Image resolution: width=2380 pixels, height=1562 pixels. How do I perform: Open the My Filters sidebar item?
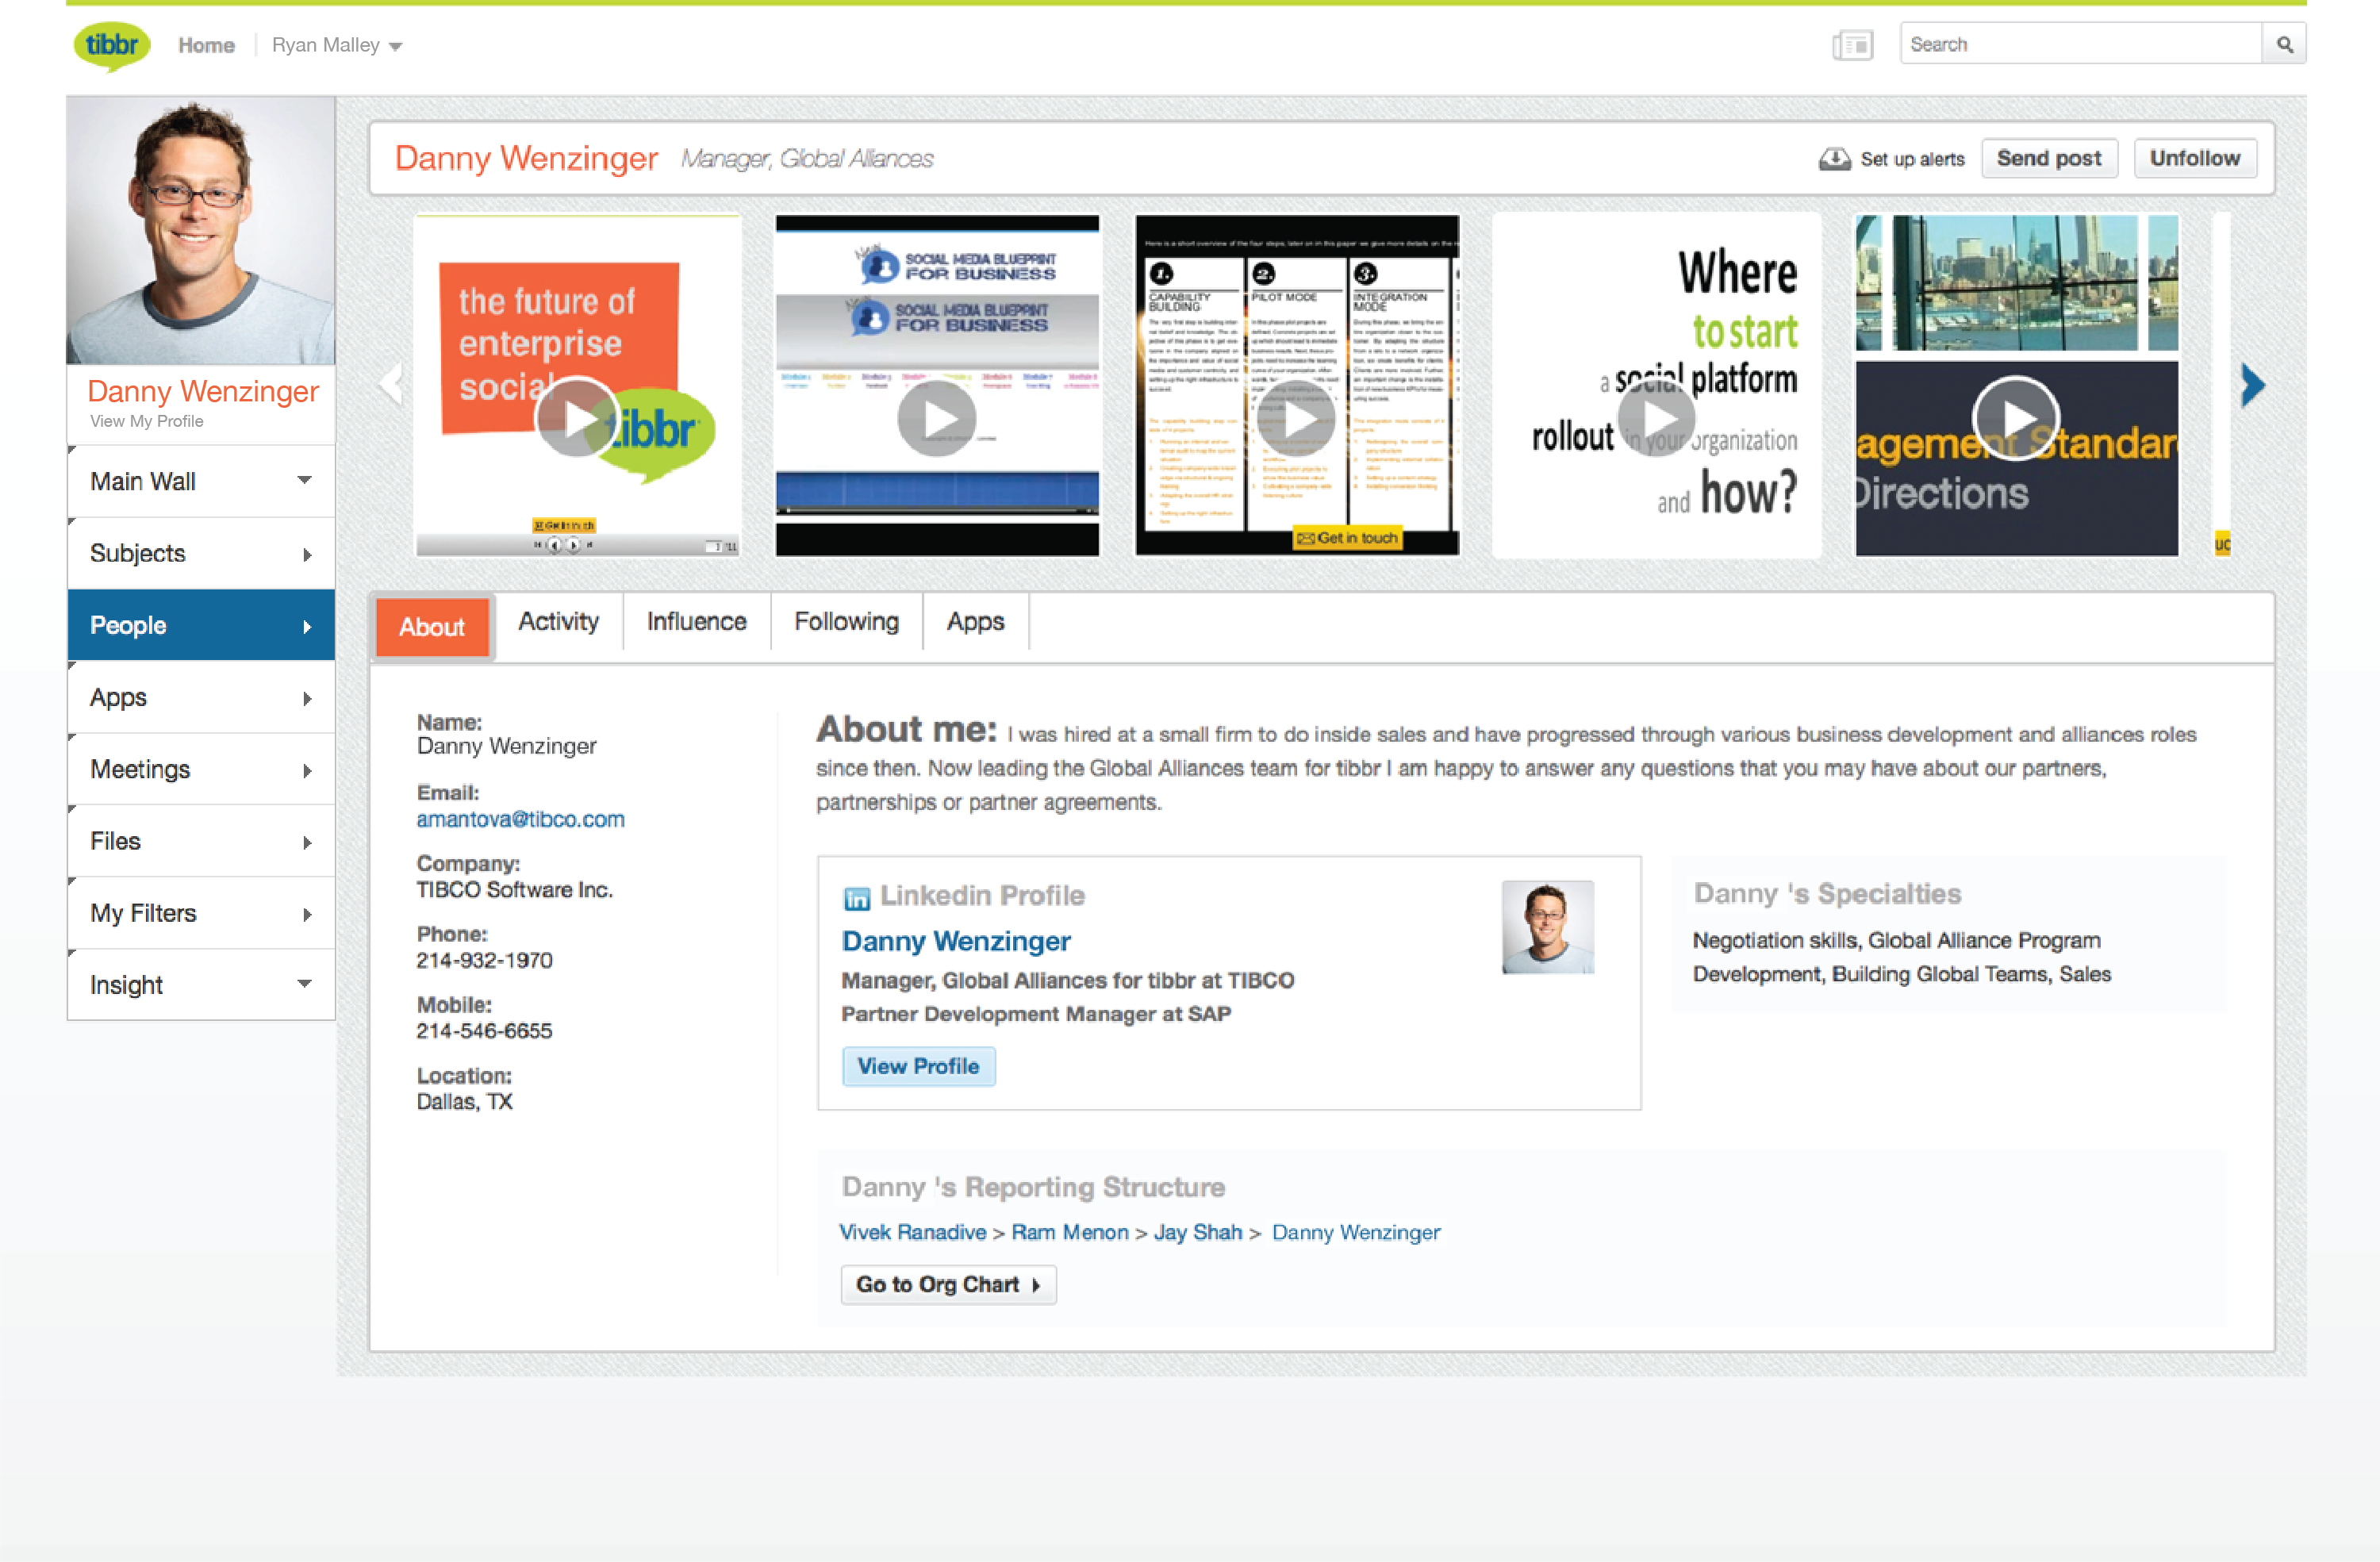(x=201, y=913)
